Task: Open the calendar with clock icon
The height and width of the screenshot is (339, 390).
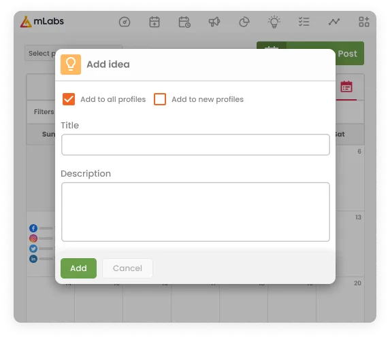Action: point(184,22)
